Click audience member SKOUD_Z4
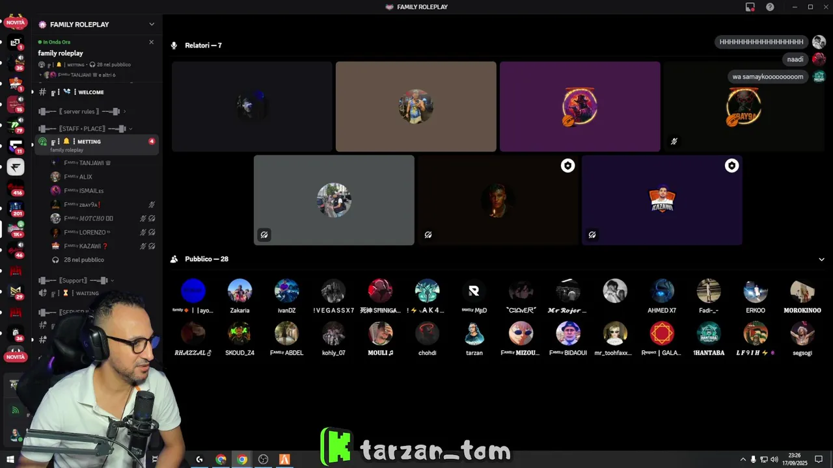The height and width of the screenshot is (468, 833). point(239,338)
